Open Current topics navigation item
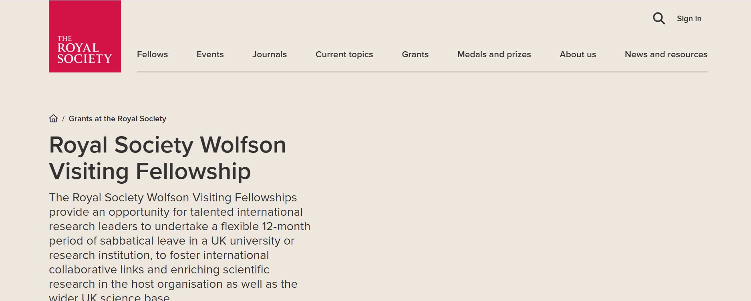Screen dimensions: 751x301 click(x=344, y=54)
